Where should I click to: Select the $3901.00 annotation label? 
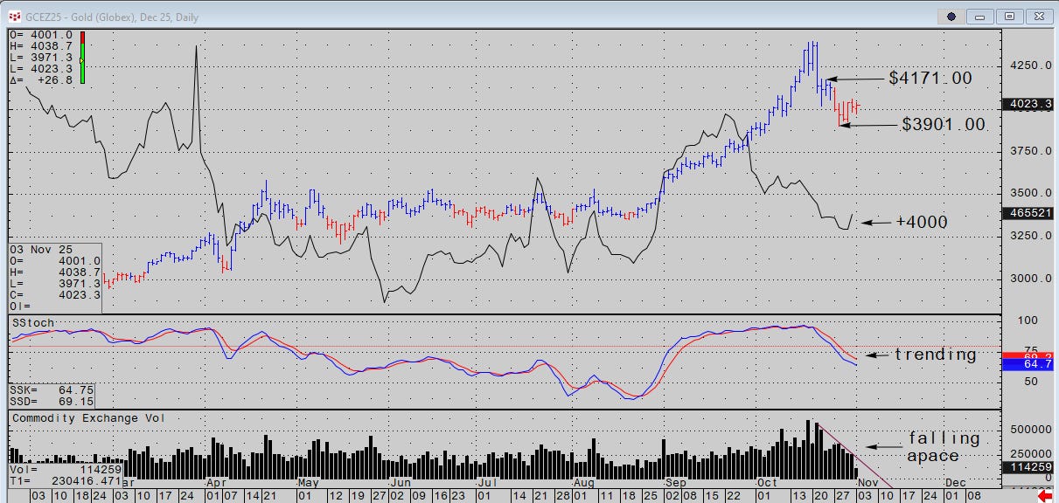[x=944, y=125]
